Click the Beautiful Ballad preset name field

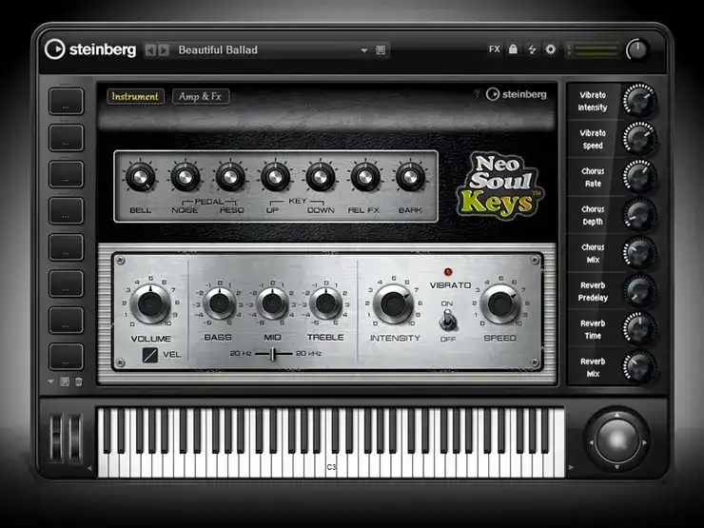point(267,49)
